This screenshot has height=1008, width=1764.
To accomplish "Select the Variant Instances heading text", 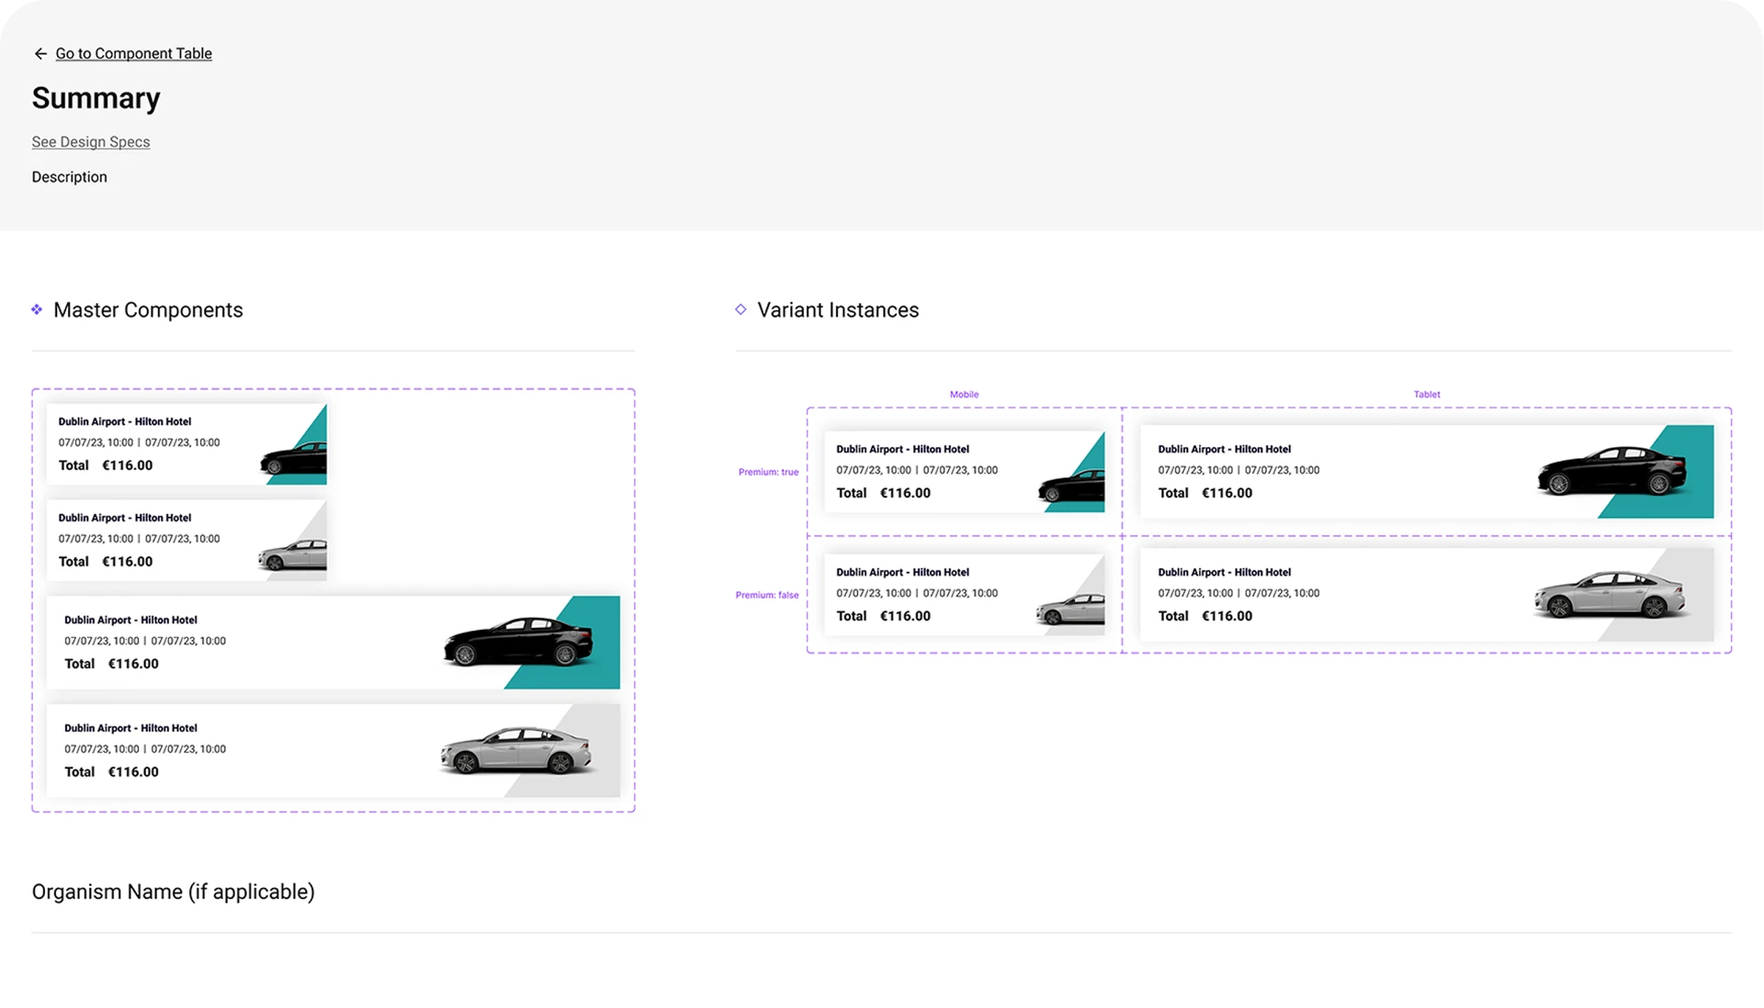I will (x=838, y=310).
